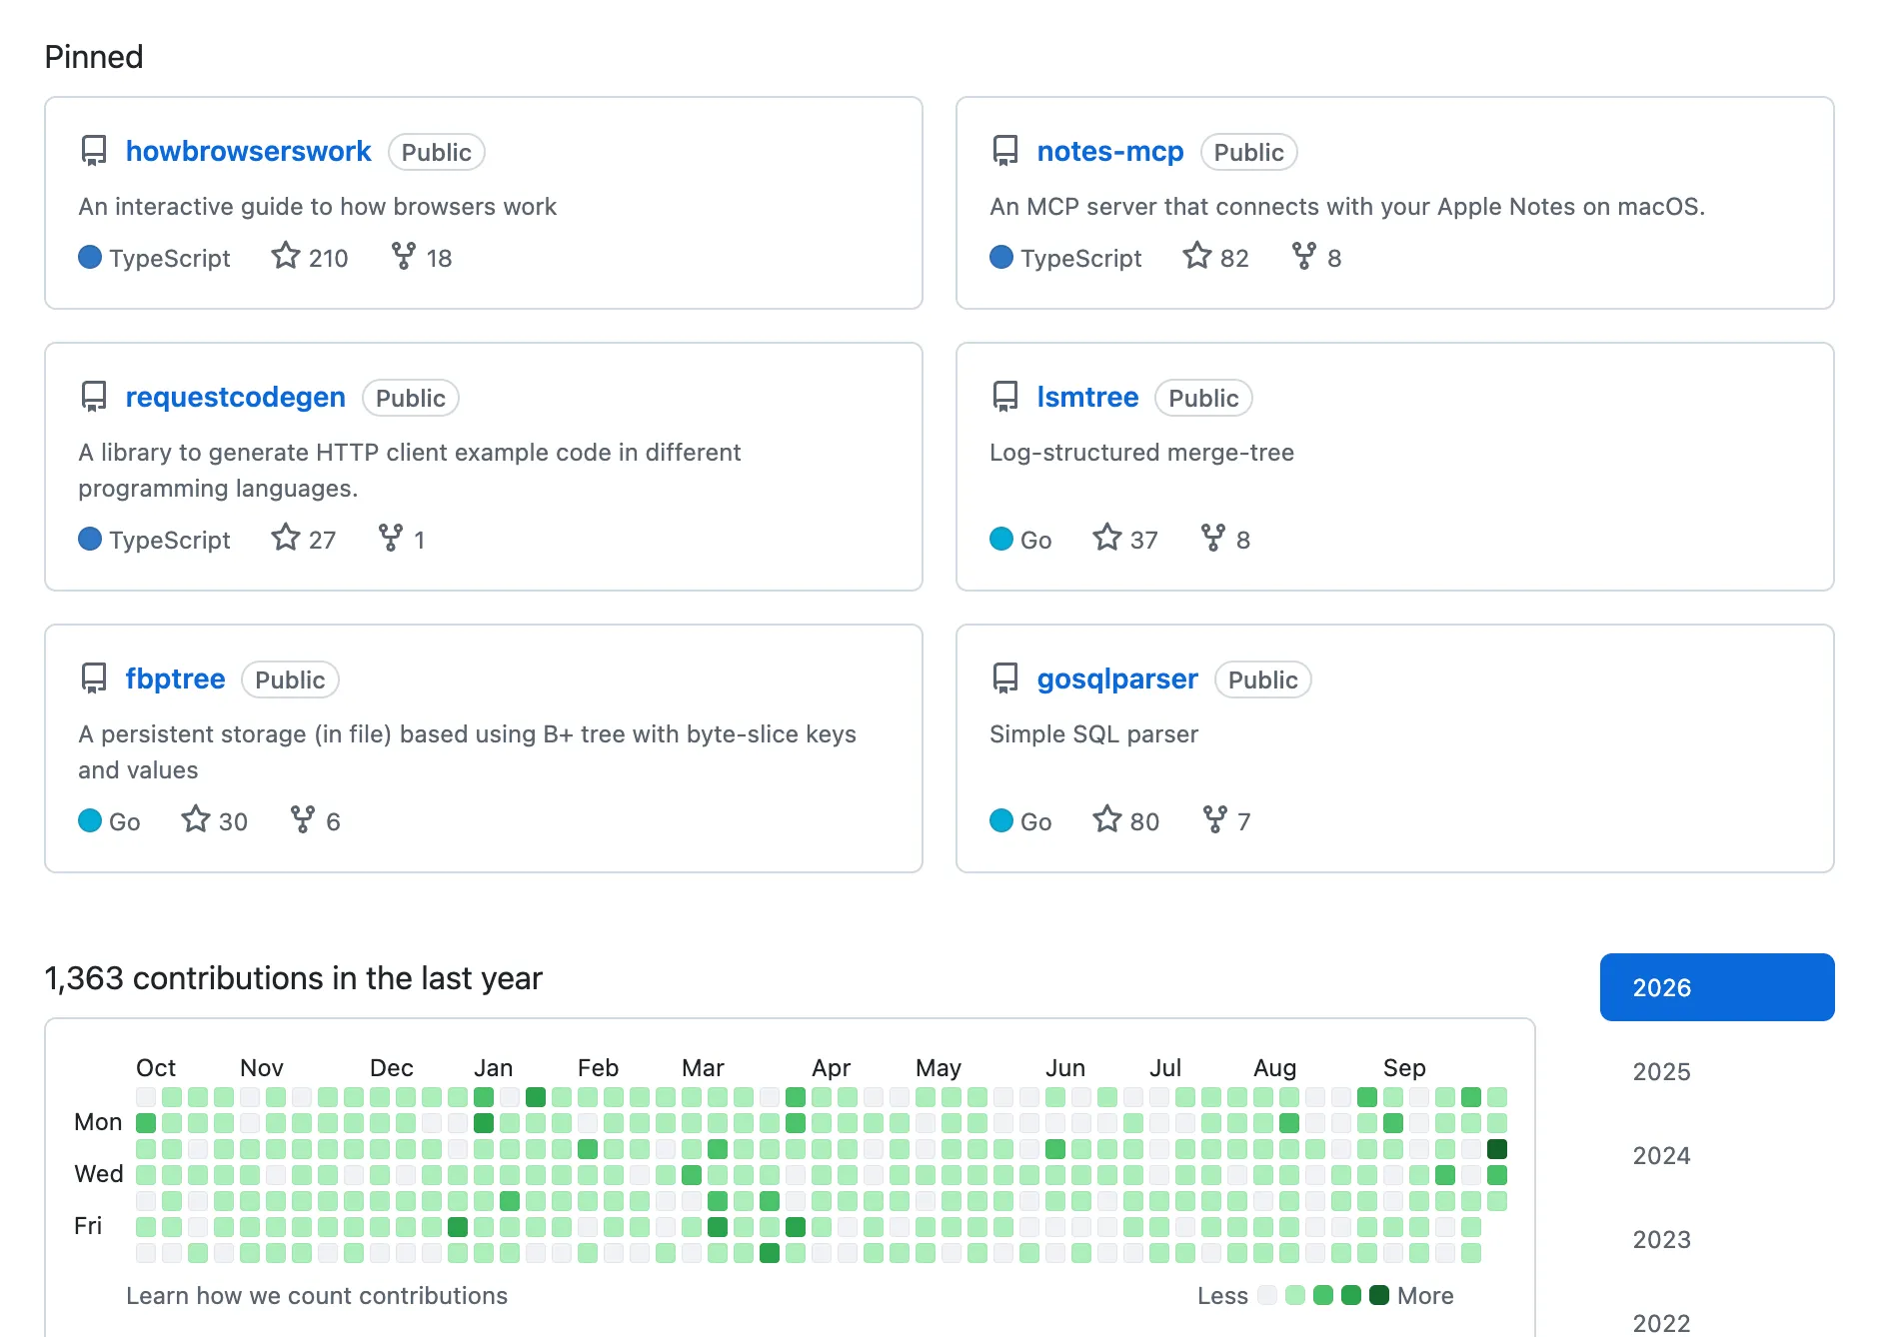
Task: Click the star icon on lsmtree card
Action: 1107,538
